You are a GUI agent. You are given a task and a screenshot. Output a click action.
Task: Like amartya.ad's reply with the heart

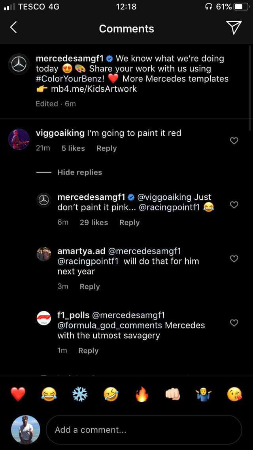tap(234, 259)
